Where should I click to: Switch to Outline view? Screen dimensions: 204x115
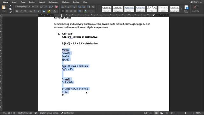click(x=166, y=113)
